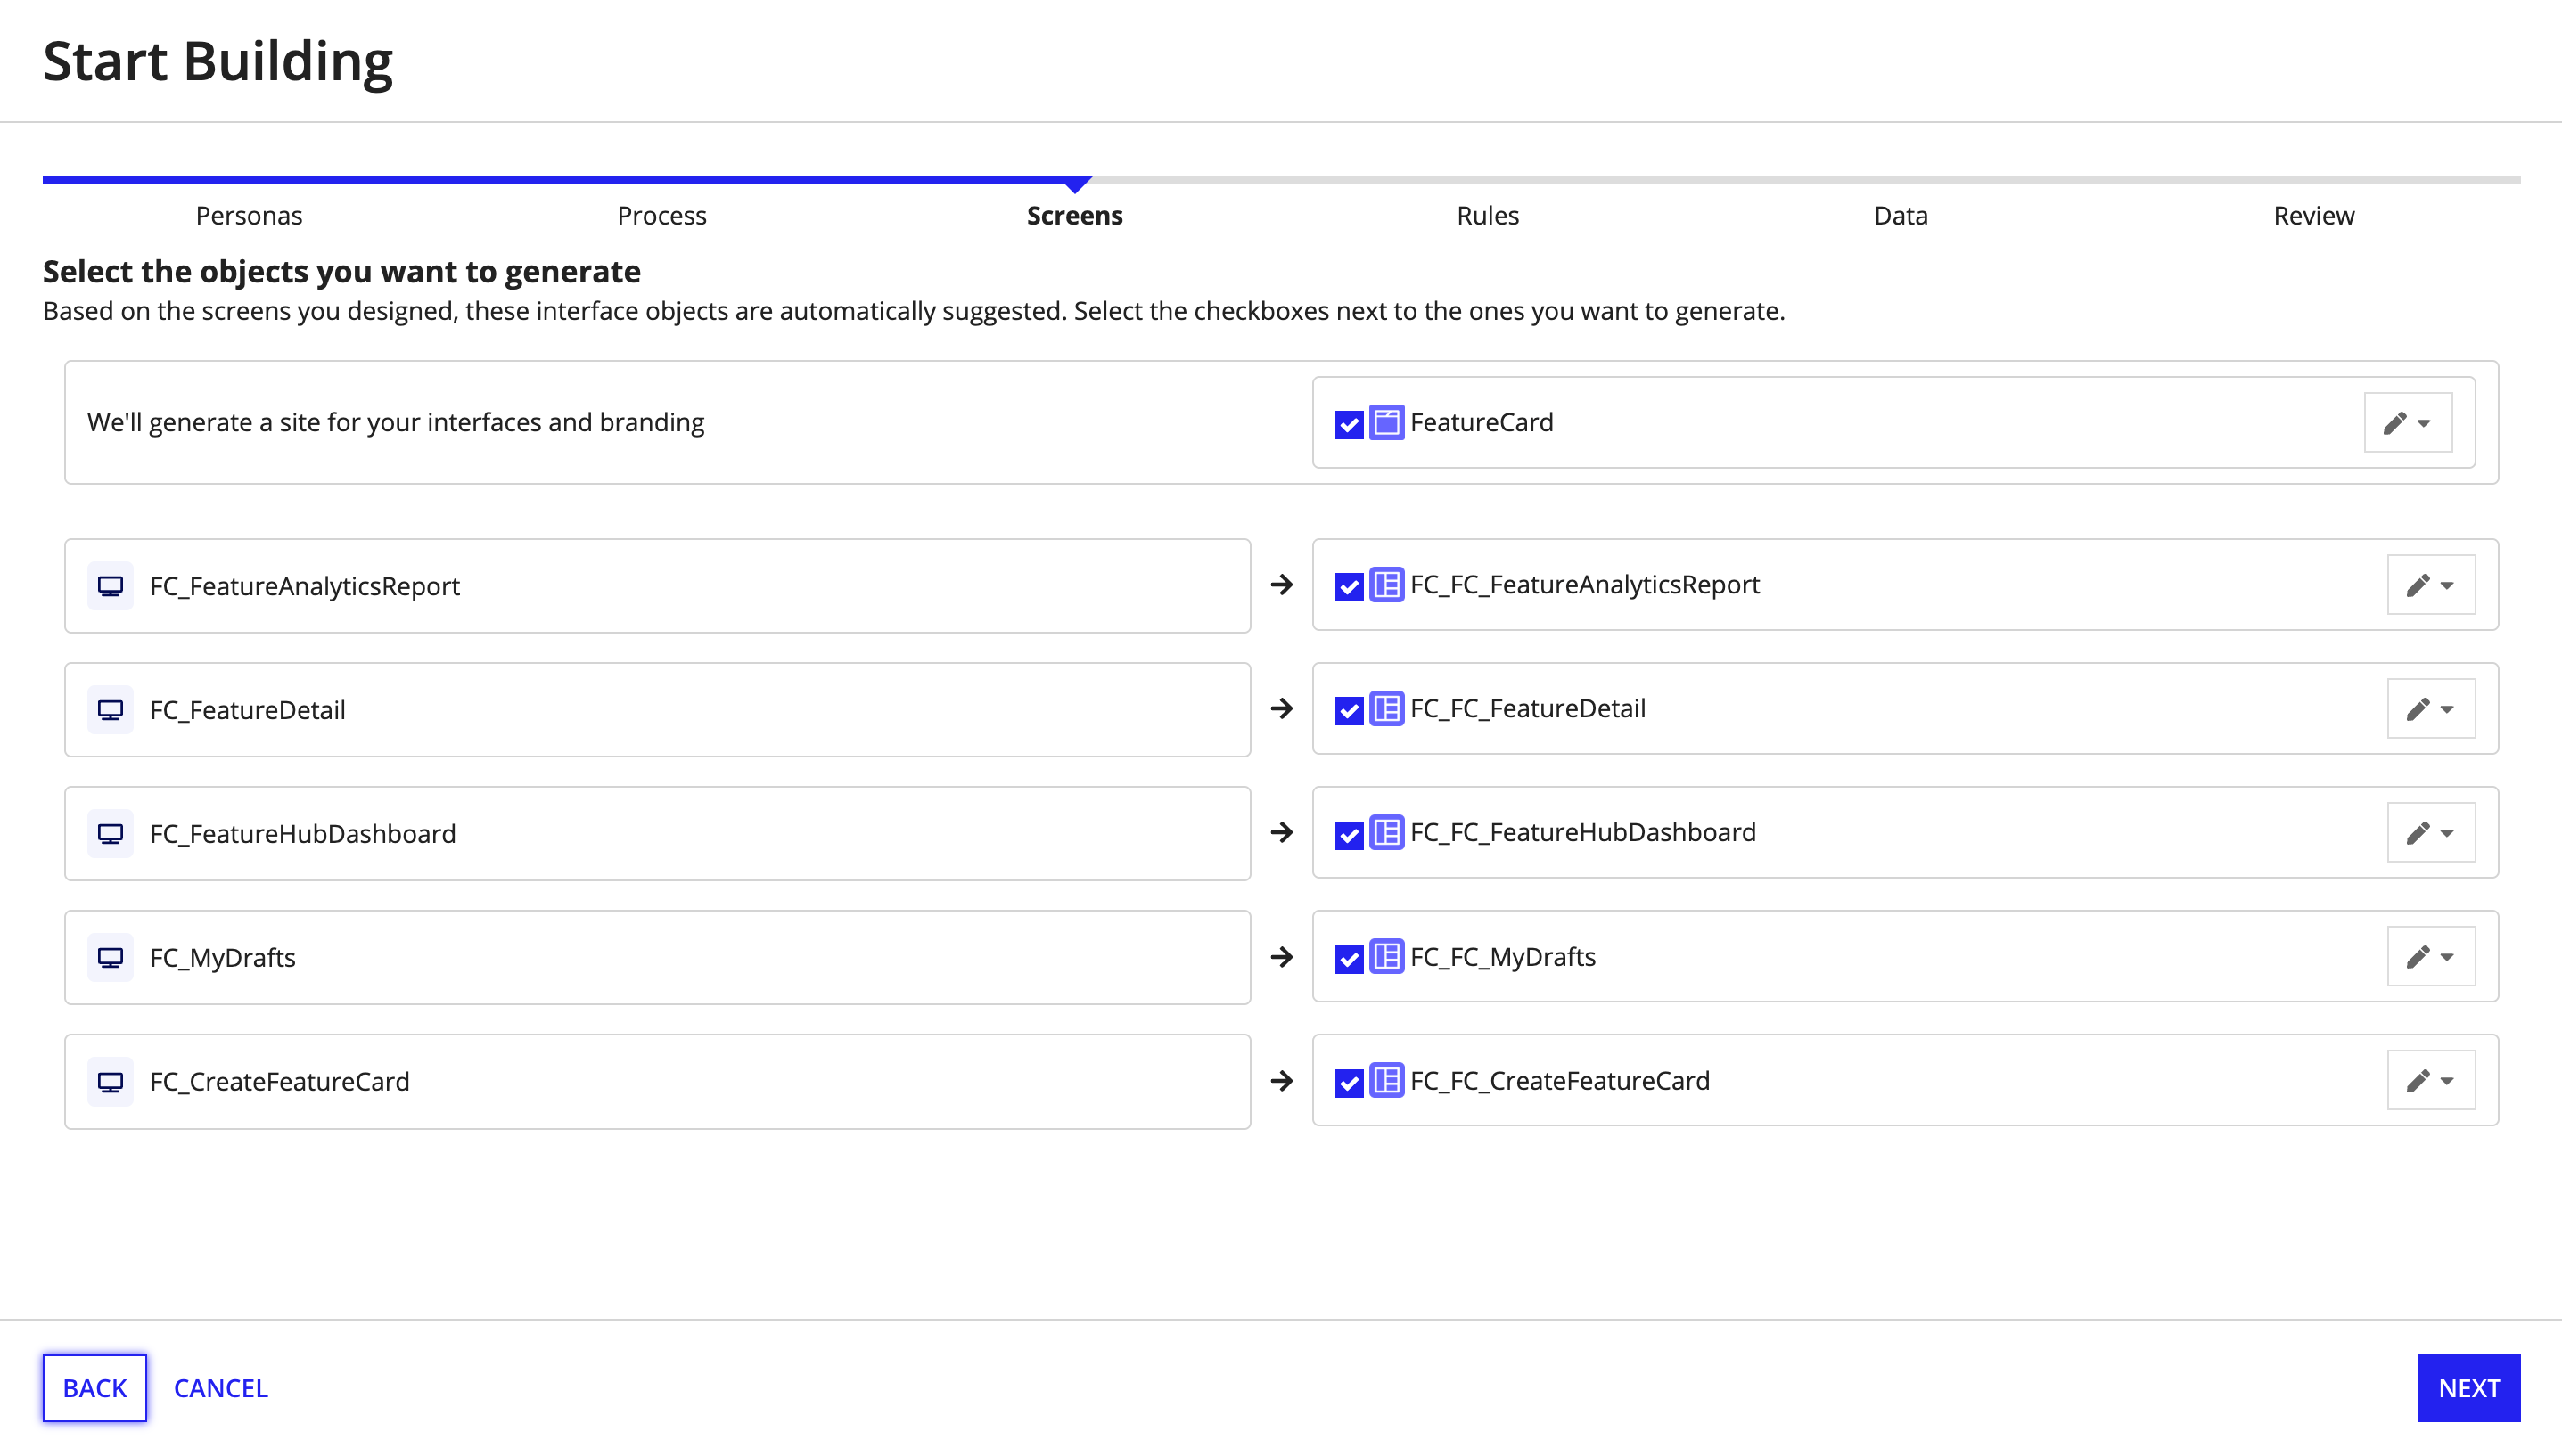Click the FC_CreateFeatureCard screen name
The width and height of the screenshot is (2562, 1456).
coord(280,1082)
